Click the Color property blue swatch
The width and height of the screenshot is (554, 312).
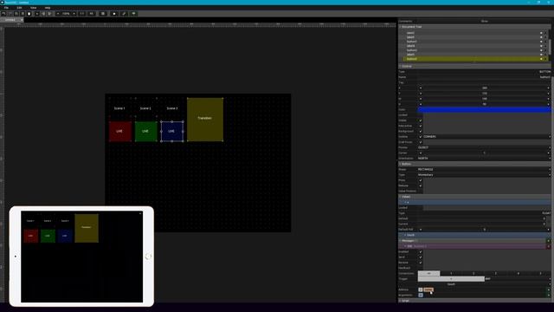click(x=484, y=110)
